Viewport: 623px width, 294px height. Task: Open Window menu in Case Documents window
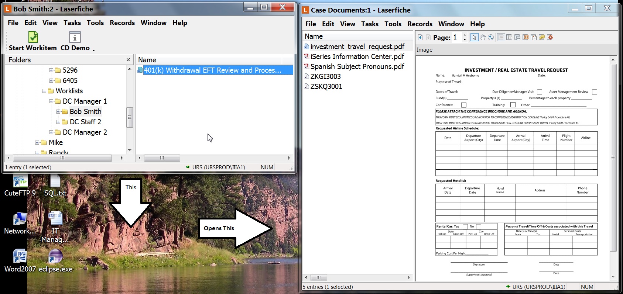(451, 24)
